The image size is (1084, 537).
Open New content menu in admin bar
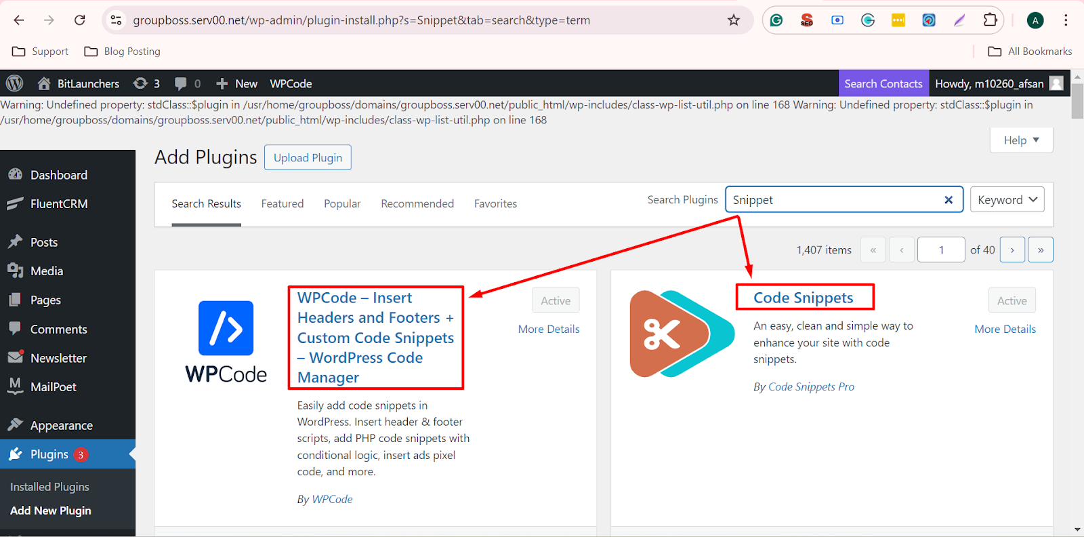tap(236, 83)
